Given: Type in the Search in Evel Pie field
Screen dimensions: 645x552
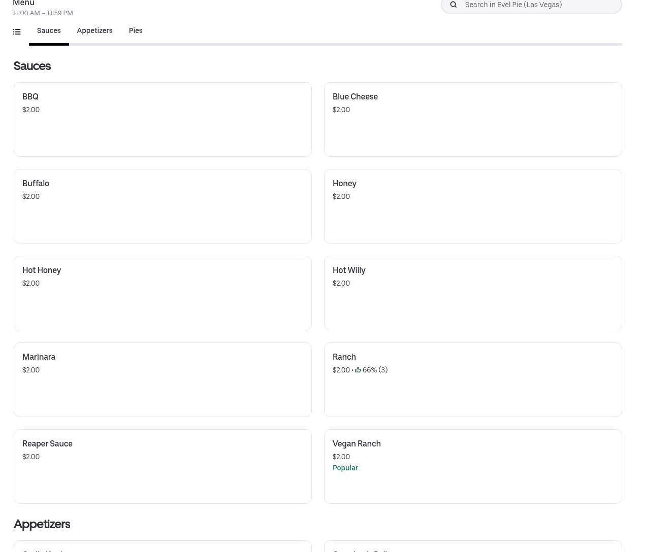Looking at the screenshot, I should click(538, 5).
